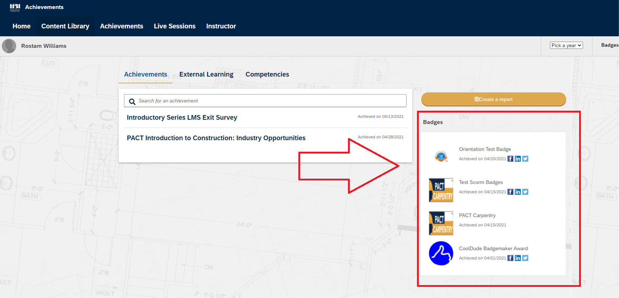Click Rostam Williams profile avatar
The width and height of the screenshot is (619, 298).
coord(9,46)
